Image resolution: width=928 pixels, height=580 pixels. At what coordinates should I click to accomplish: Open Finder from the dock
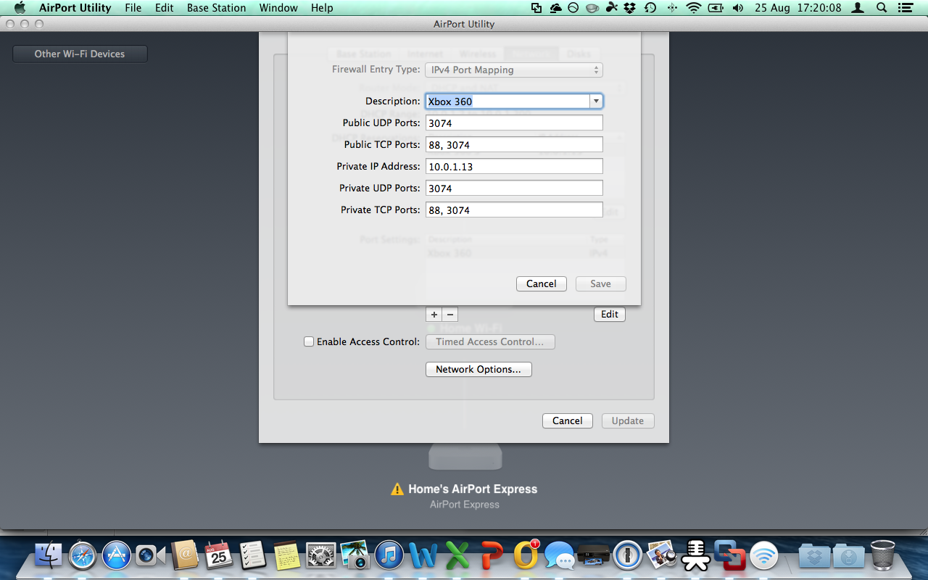49,555
